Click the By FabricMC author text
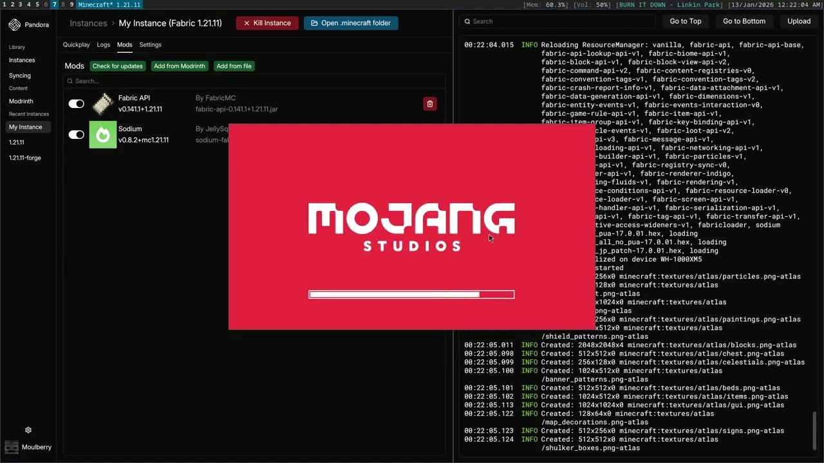Screen dimensions: 824x463 216,98
